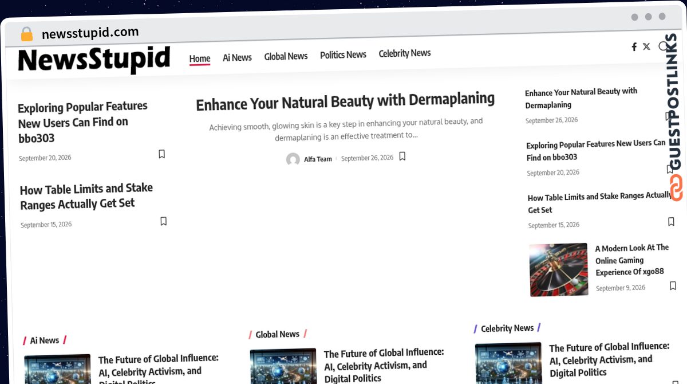Open left article How Table Limits and Stake Ranges
The image size is (687, 384).
[86, 196]
